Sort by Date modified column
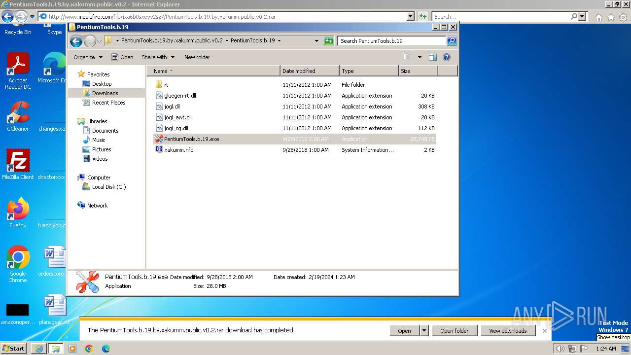 click(310, 71)
